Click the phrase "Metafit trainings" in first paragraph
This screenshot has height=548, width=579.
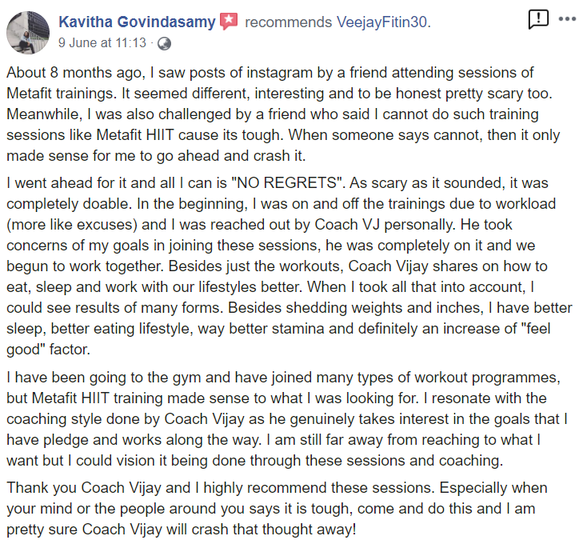(x=62, y=94)
